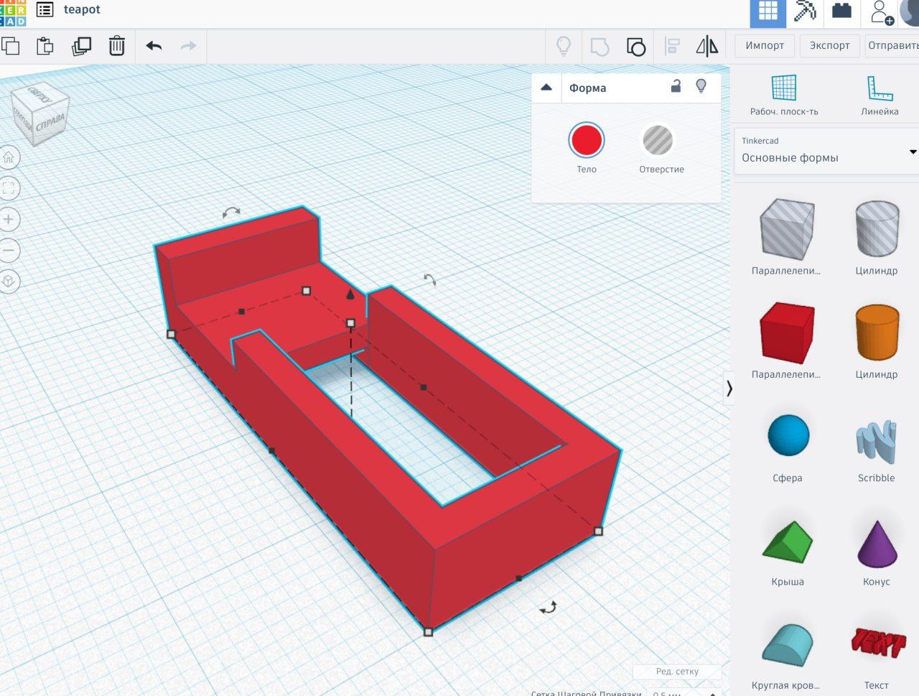Invite collaborator with add-person icon
Image resolution: width=919 pixels, height=696 pixels.
pos(880,12)
